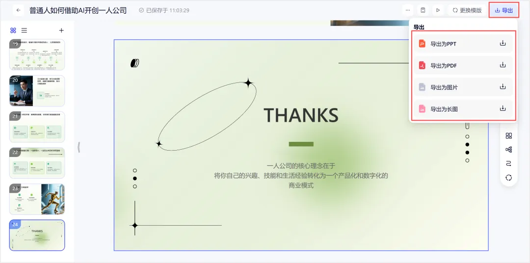Select slide 21 thumbnail

[37, 127]
